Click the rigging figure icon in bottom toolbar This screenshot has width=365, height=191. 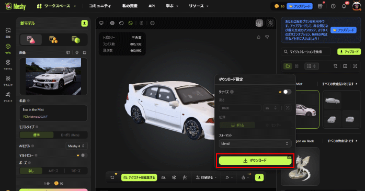[185, 177]
